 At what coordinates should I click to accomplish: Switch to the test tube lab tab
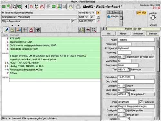(x=25, y=30)
